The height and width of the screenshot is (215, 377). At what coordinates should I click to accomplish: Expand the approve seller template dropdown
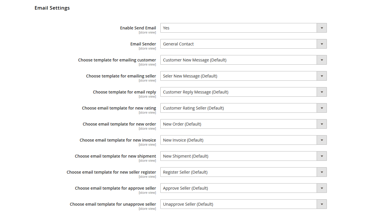pos(243,188)
